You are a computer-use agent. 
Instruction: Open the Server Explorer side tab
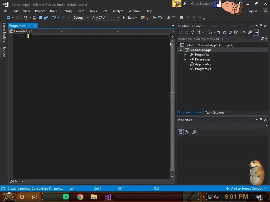4,33
